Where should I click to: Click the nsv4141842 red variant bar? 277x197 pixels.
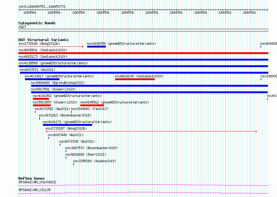coord(41,99)
